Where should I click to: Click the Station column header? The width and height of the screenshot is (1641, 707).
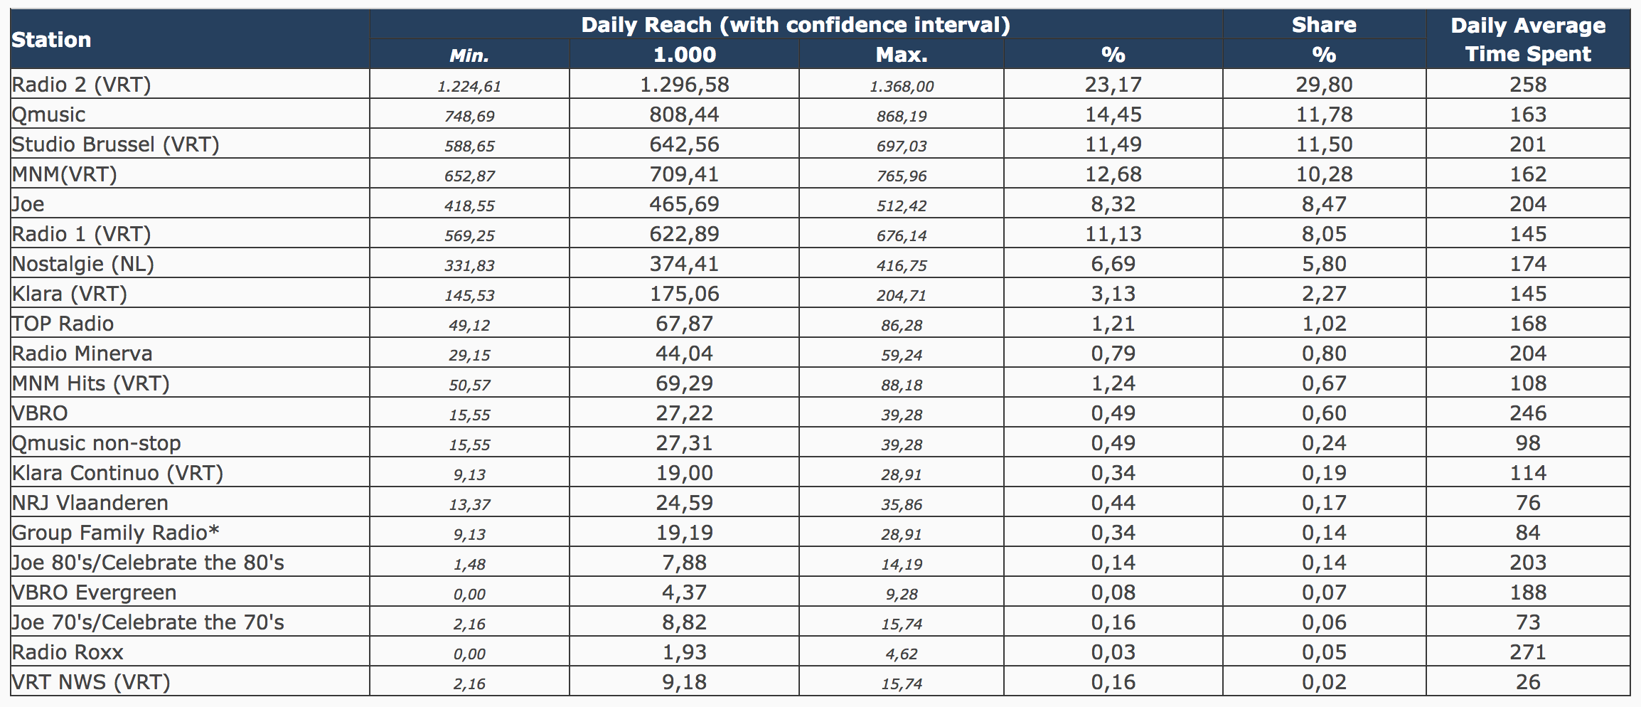tap(51, 40)
